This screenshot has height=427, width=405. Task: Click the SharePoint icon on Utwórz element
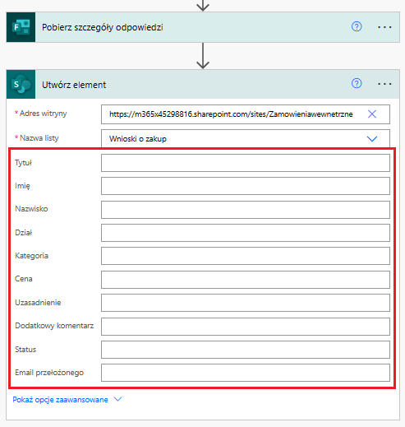pyautogui.click(x=21, y=85)
